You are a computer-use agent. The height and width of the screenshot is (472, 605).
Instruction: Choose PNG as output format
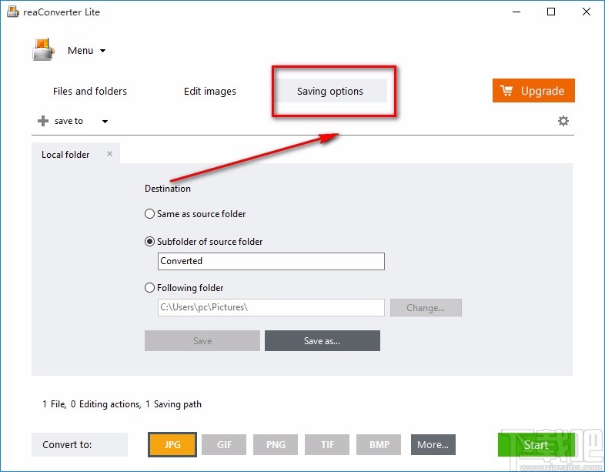pyautogui.click(x=276, y=444)
